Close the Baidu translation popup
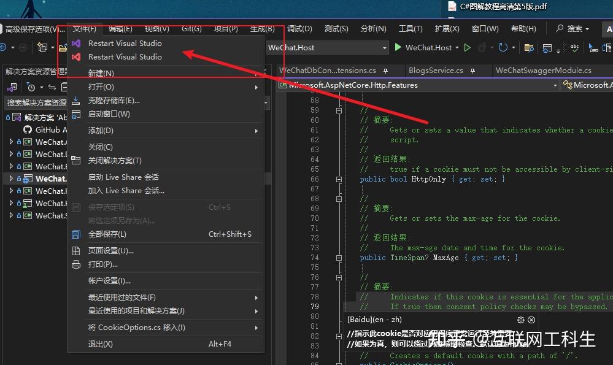 (531, 320)
